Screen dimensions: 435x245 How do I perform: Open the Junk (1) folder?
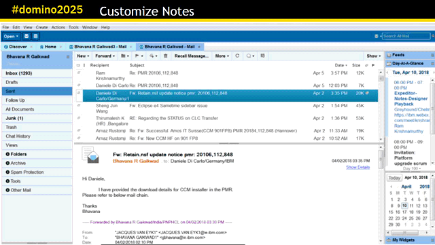point(37,118)
